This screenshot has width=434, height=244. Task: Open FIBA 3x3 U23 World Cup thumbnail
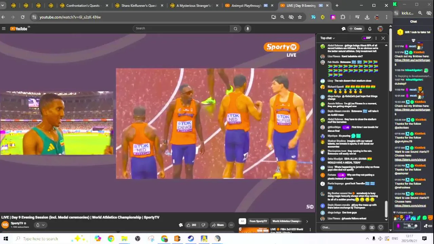click(253, 230)
